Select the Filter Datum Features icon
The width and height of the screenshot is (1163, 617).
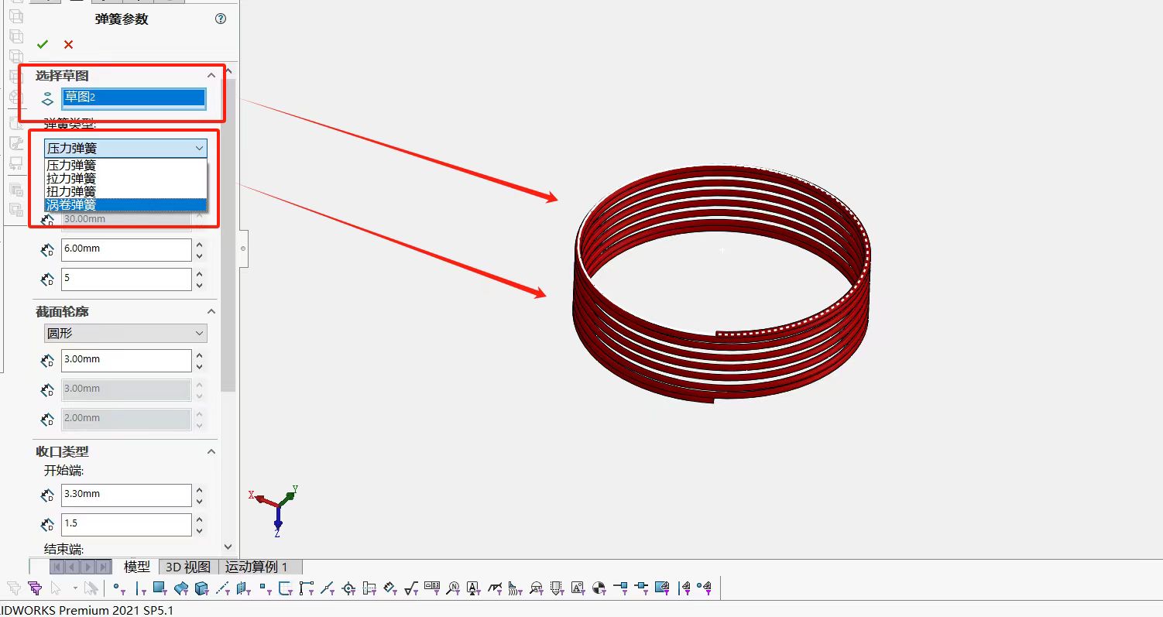tap(473, 588)
